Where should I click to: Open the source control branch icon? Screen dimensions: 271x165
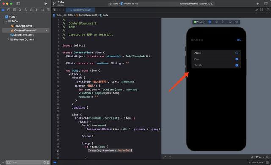point(54,3)
